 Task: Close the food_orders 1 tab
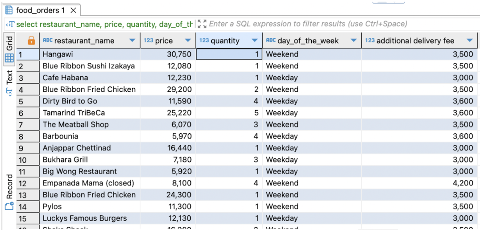point(73,10)
